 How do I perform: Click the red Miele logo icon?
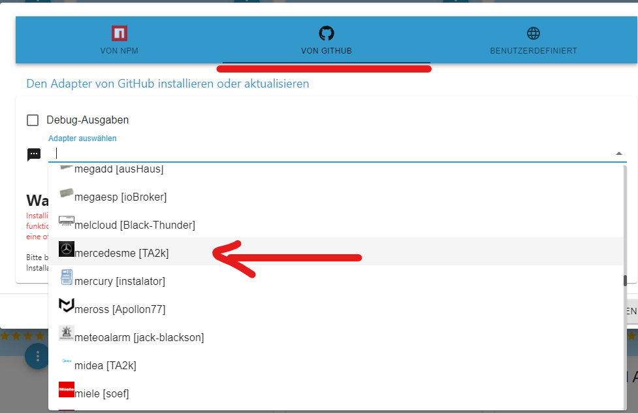pos(67,389)
